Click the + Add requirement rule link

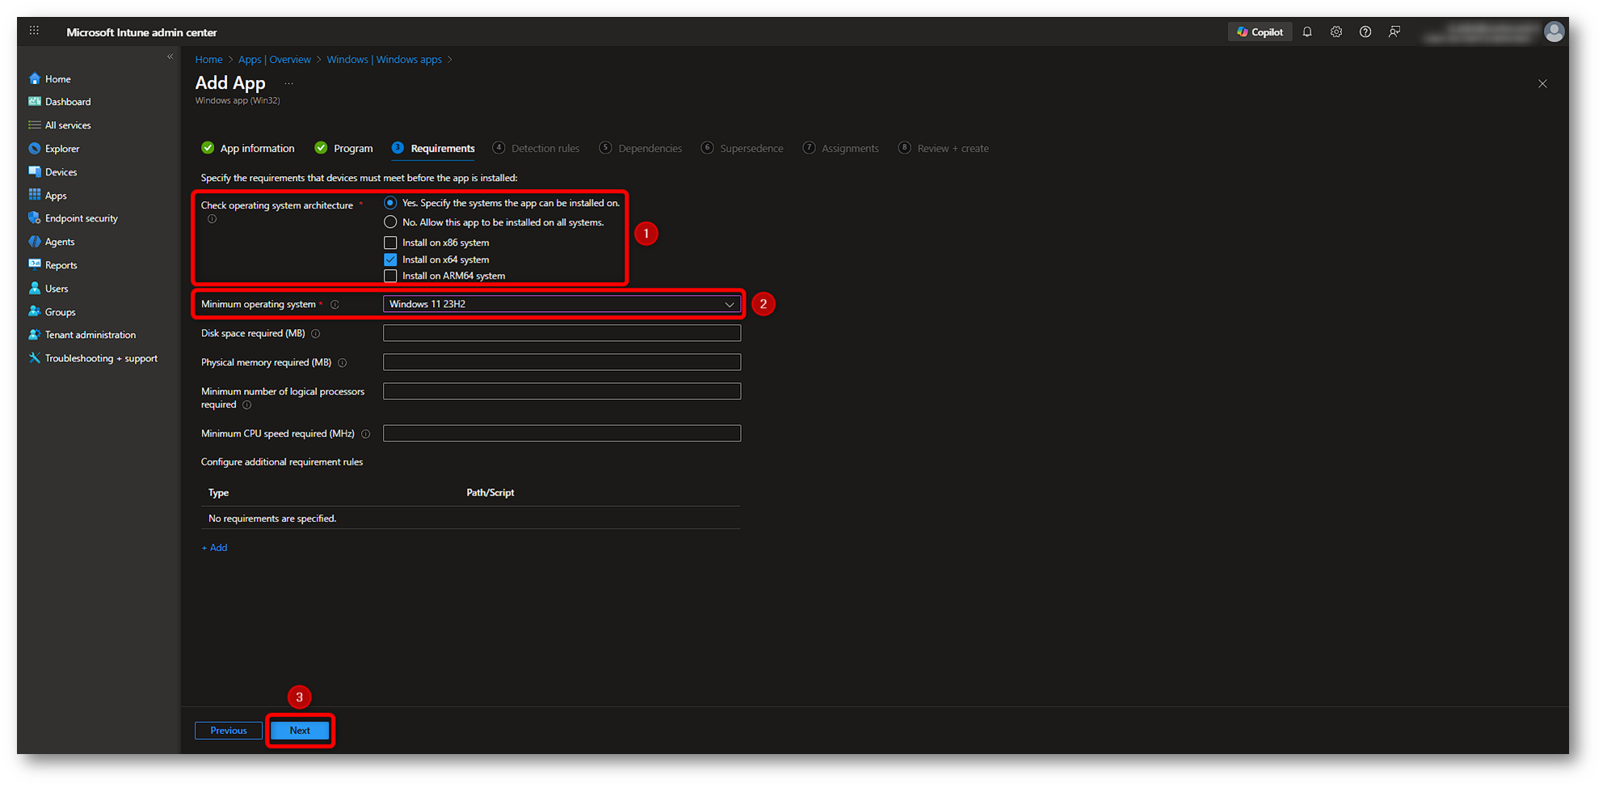click(x=214, y=548)
